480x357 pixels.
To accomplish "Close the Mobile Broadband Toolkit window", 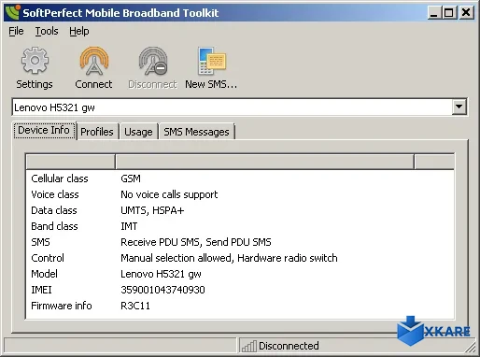I will (466, 12).
